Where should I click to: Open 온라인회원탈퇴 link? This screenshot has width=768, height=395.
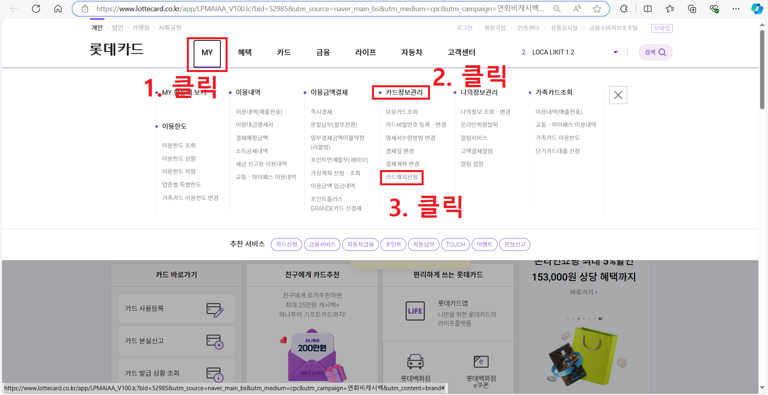point(479,124)
